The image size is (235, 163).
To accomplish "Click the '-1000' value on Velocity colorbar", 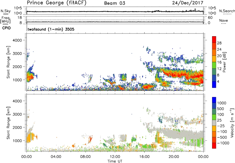I will click(223, 143).
